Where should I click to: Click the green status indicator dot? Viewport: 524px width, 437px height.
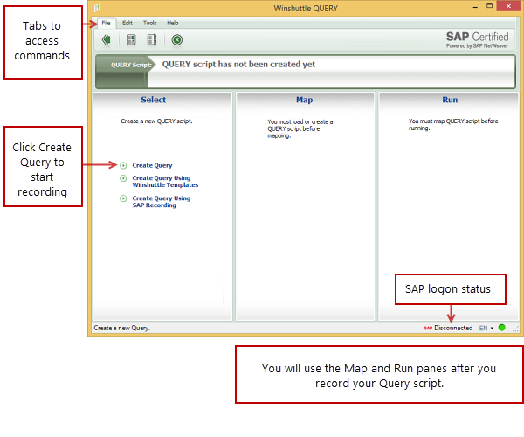501,328
